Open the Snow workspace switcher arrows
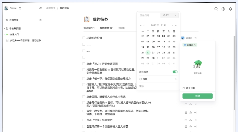The image size is (238, 132). pyautogui.click(x=20, y=8)
